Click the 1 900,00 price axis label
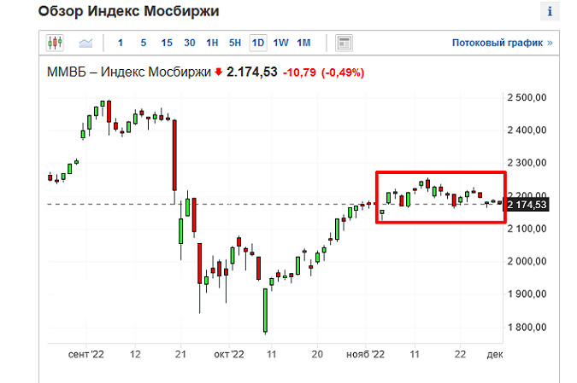This screenshot has height=383, width=577. point(527,293)
